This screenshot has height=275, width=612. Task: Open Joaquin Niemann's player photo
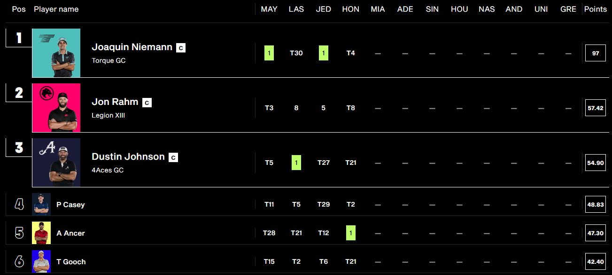[x=56, y=53]
